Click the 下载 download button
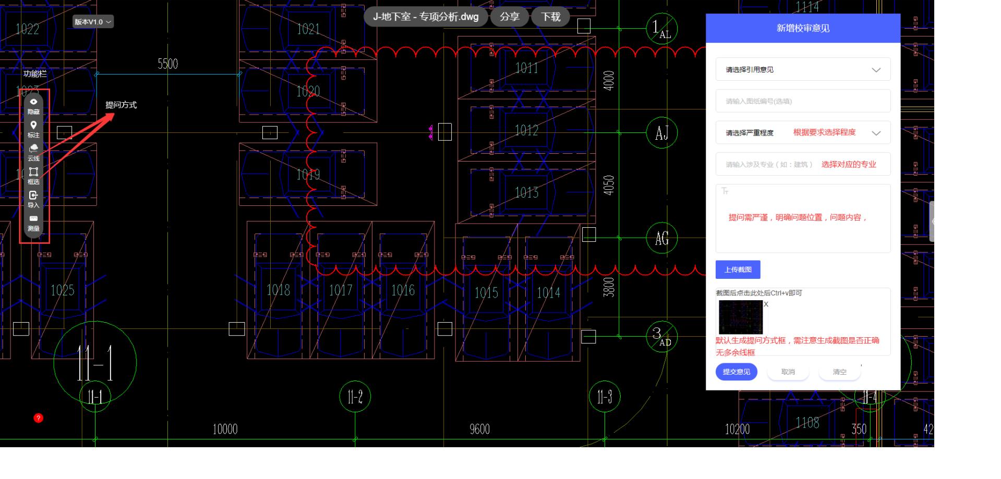Viewport: 1001px width, 479px height. click(550, 17)
